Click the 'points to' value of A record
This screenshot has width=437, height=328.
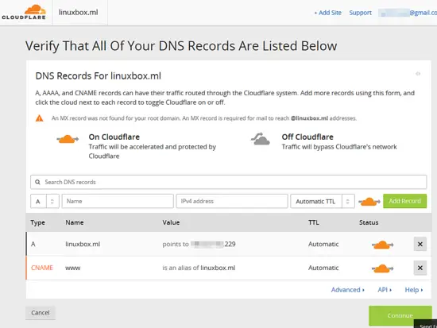[x=199, y=244]
